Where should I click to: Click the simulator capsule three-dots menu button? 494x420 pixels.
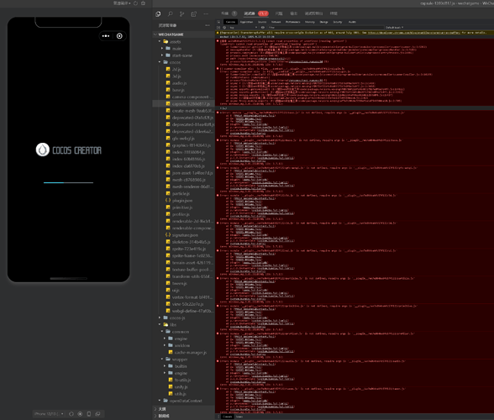(x=106, y=36)
